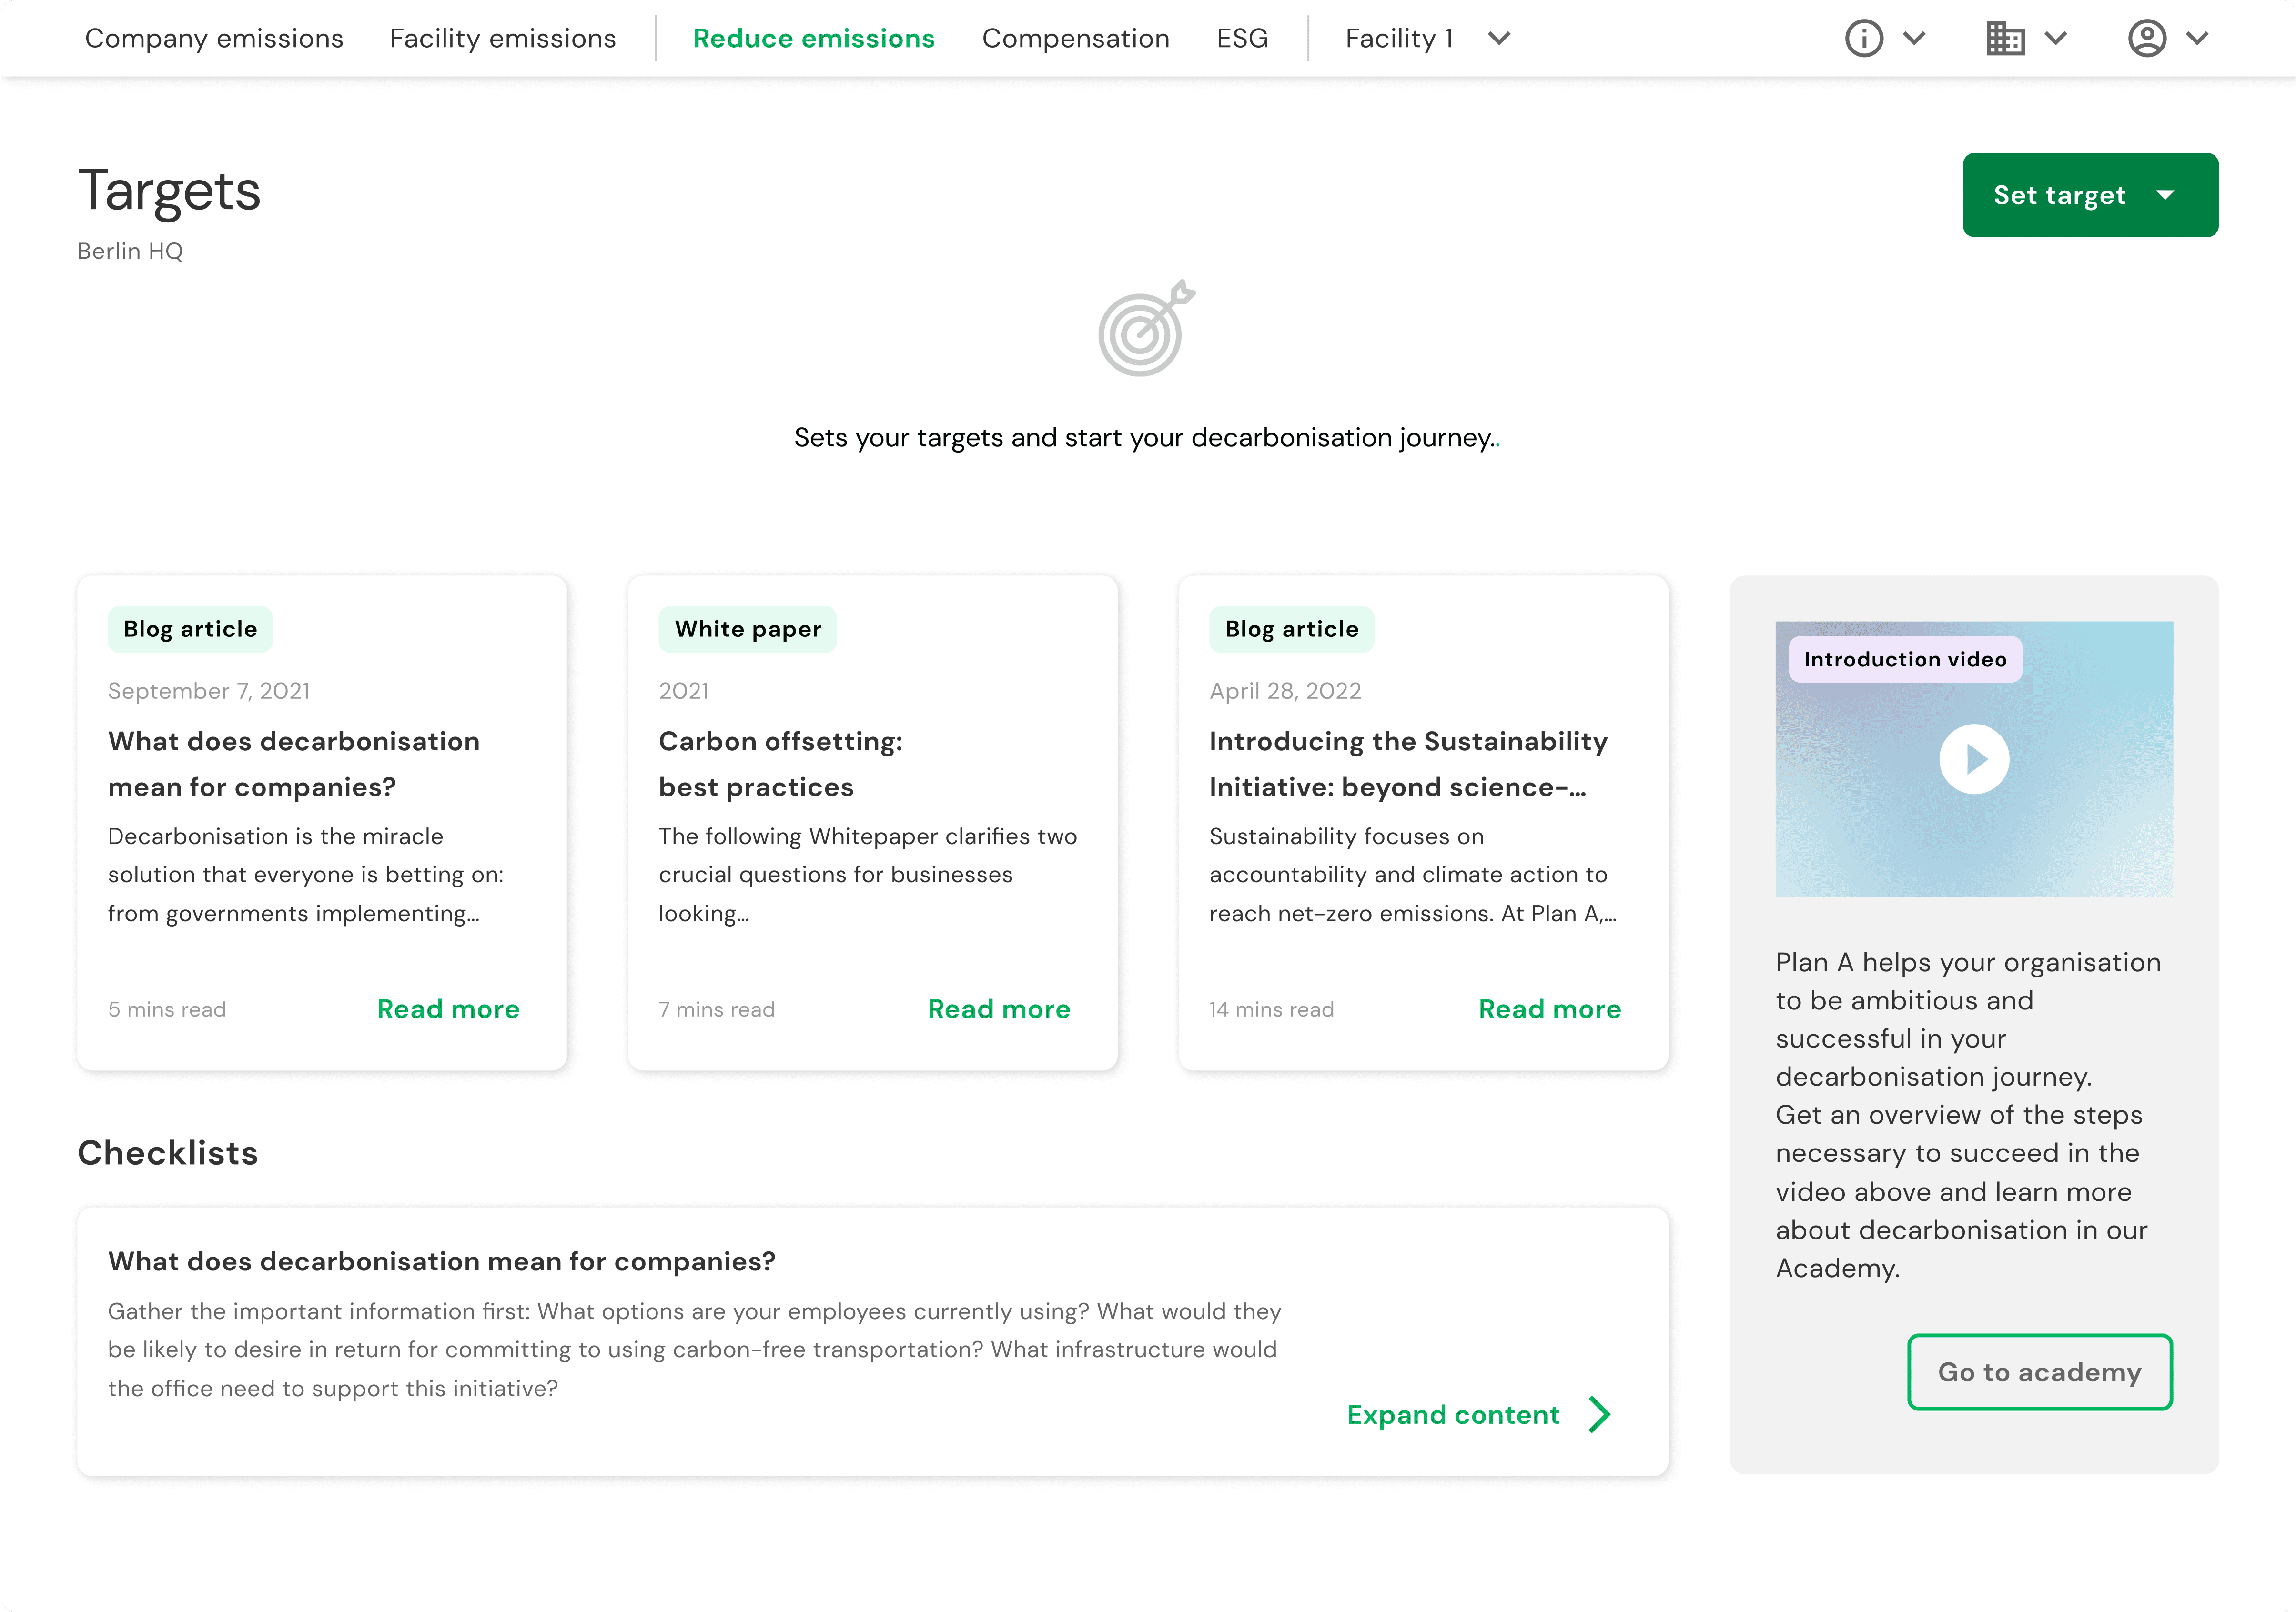Read more on Carbon offsetting white paper

point(998,1009)
